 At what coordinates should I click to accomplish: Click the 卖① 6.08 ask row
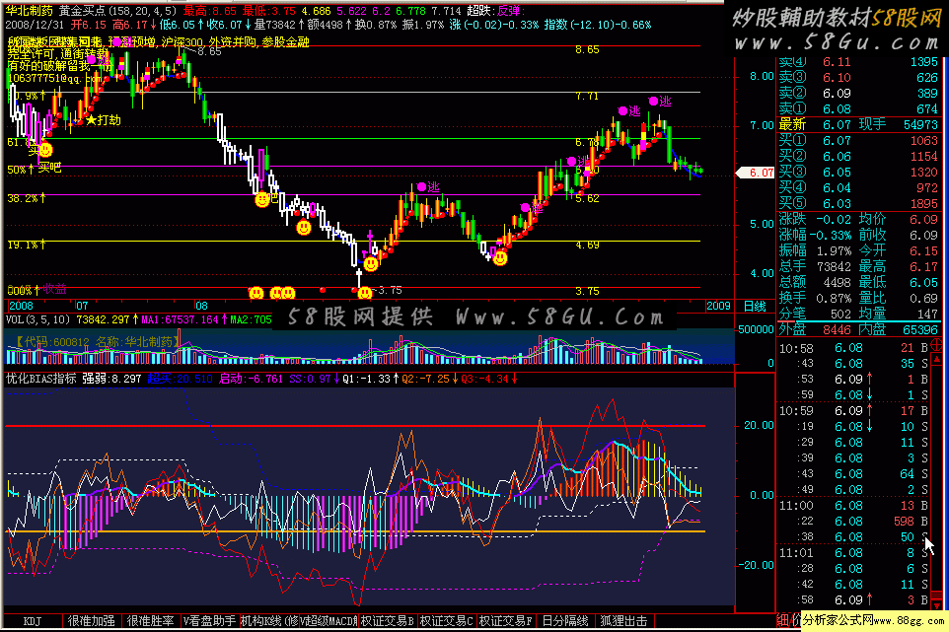tap(858, 108)
